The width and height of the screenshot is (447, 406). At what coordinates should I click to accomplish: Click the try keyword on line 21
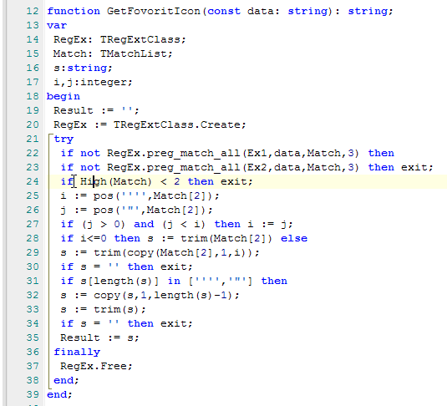click(x=63, y=140)
